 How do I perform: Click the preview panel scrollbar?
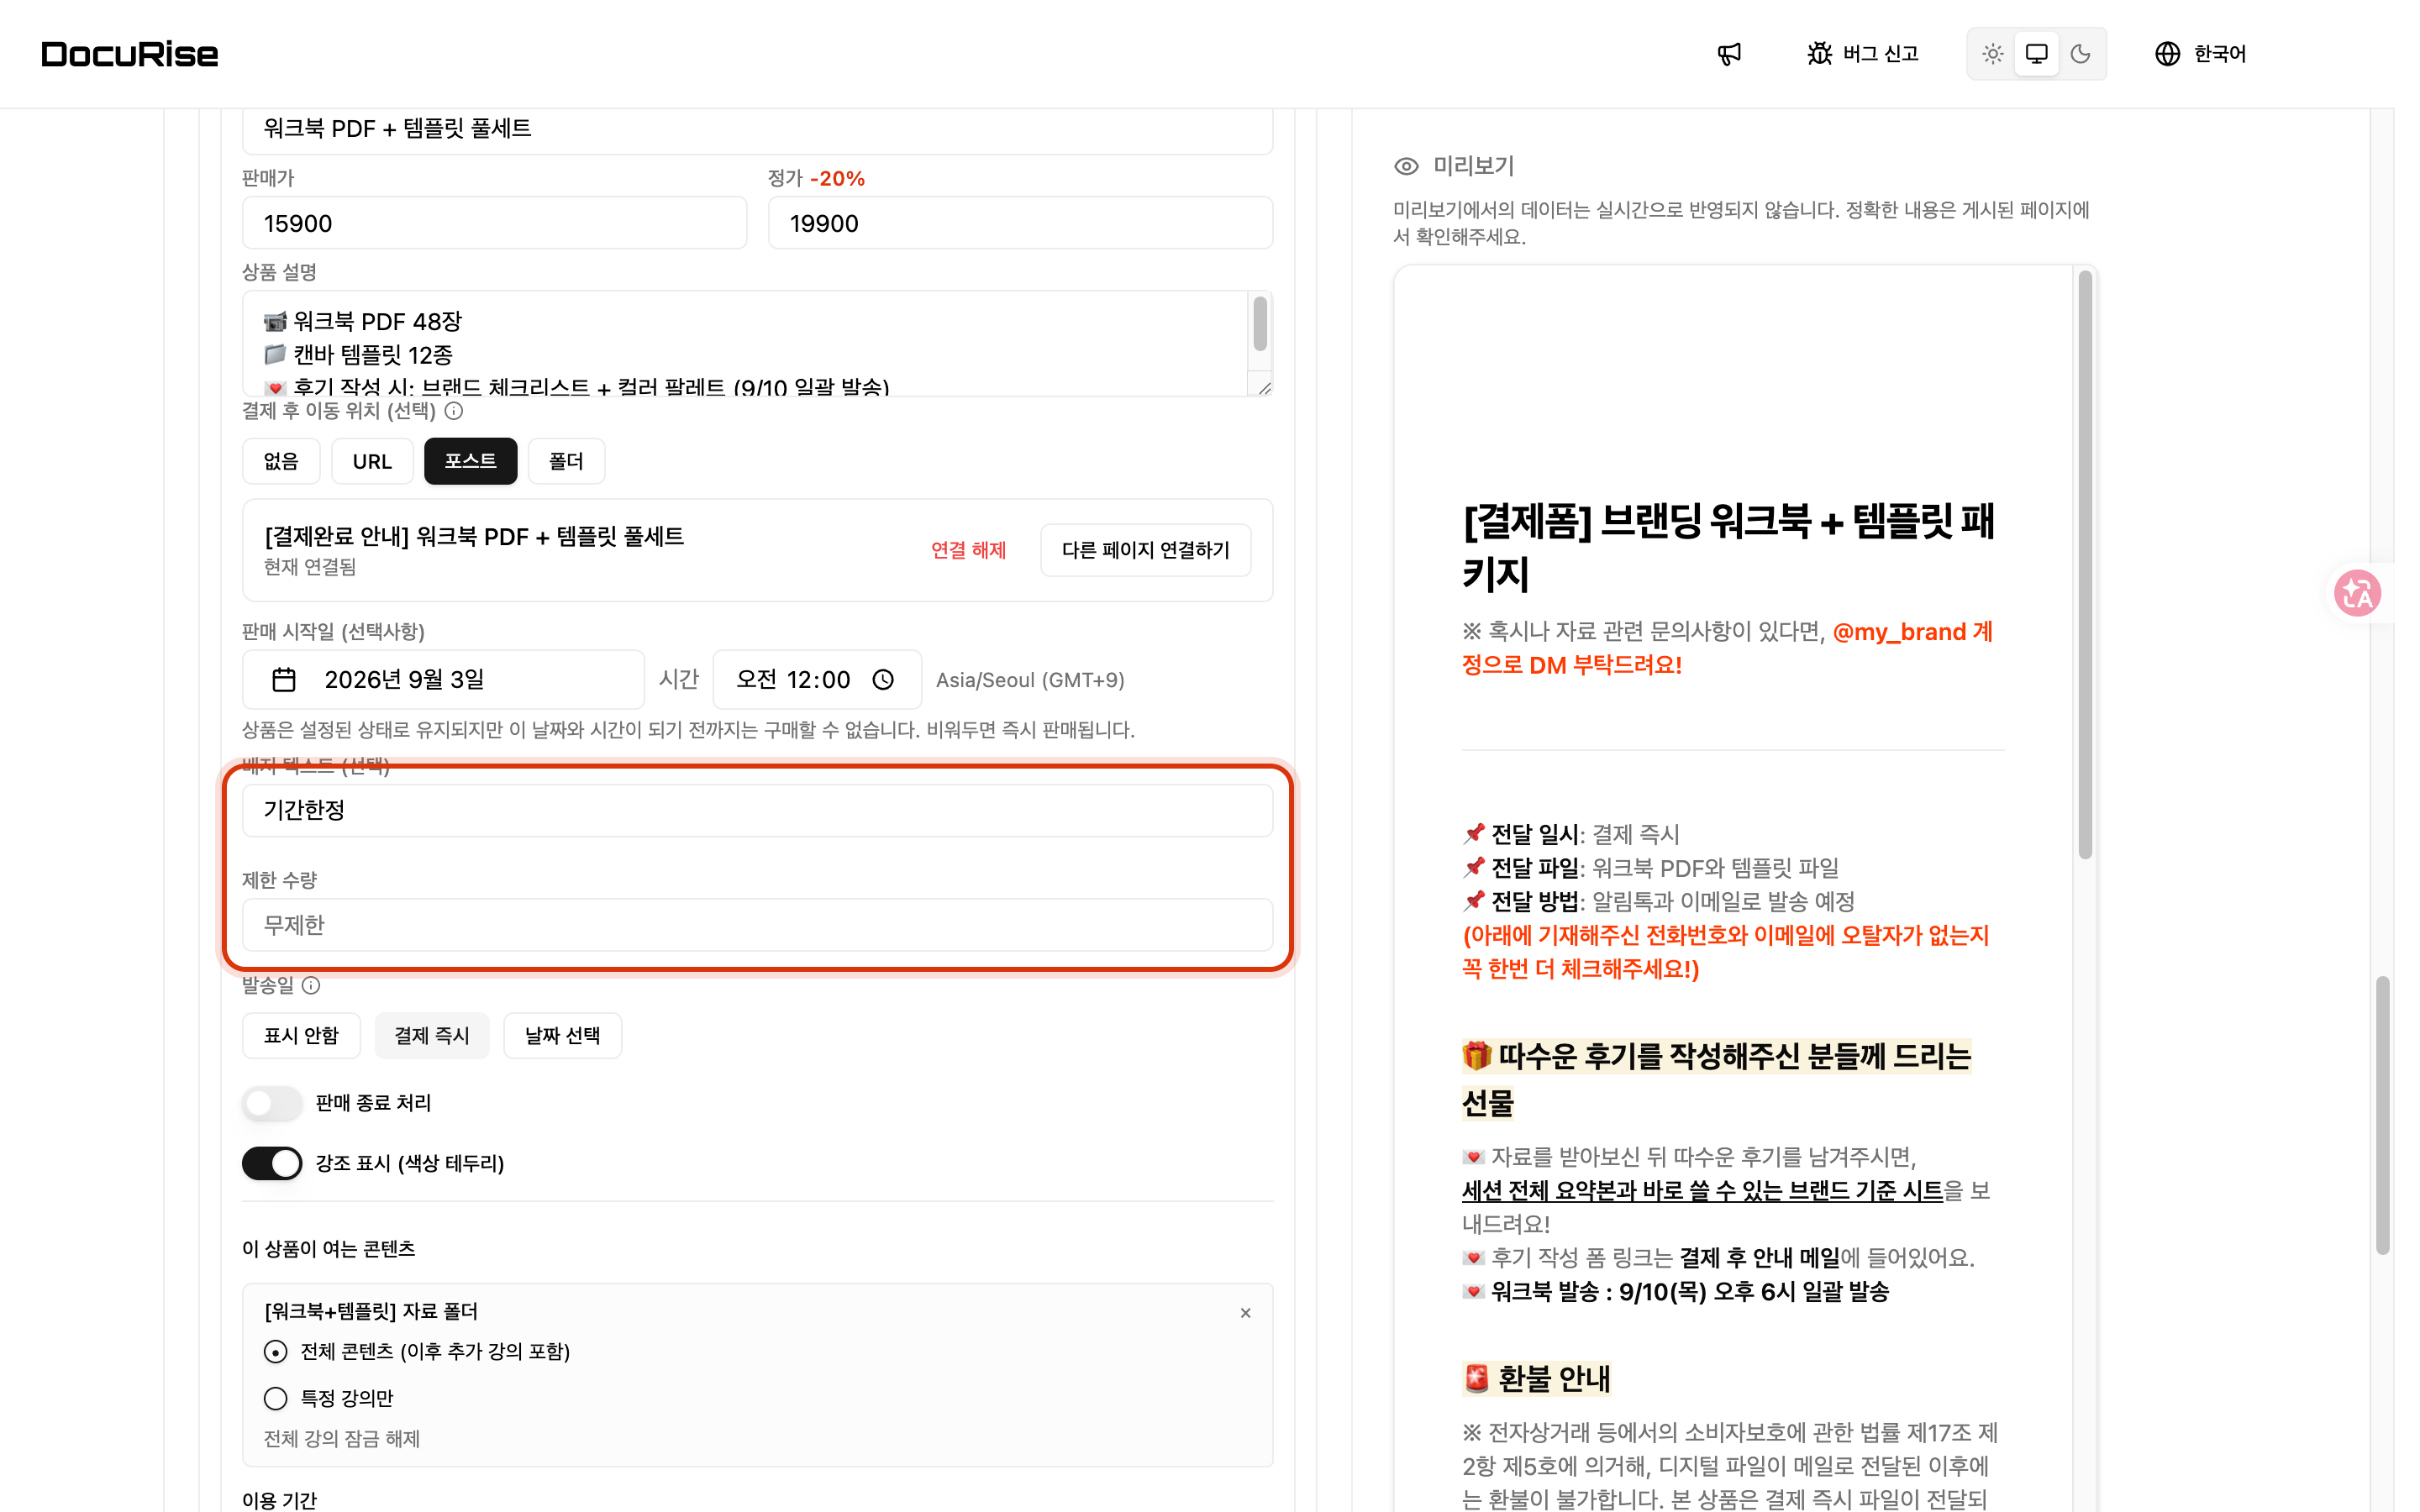2085,565
